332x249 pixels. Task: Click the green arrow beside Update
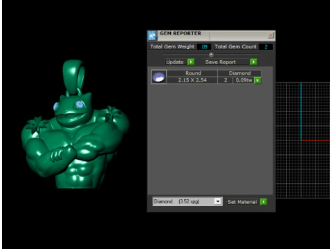[191, 62]
